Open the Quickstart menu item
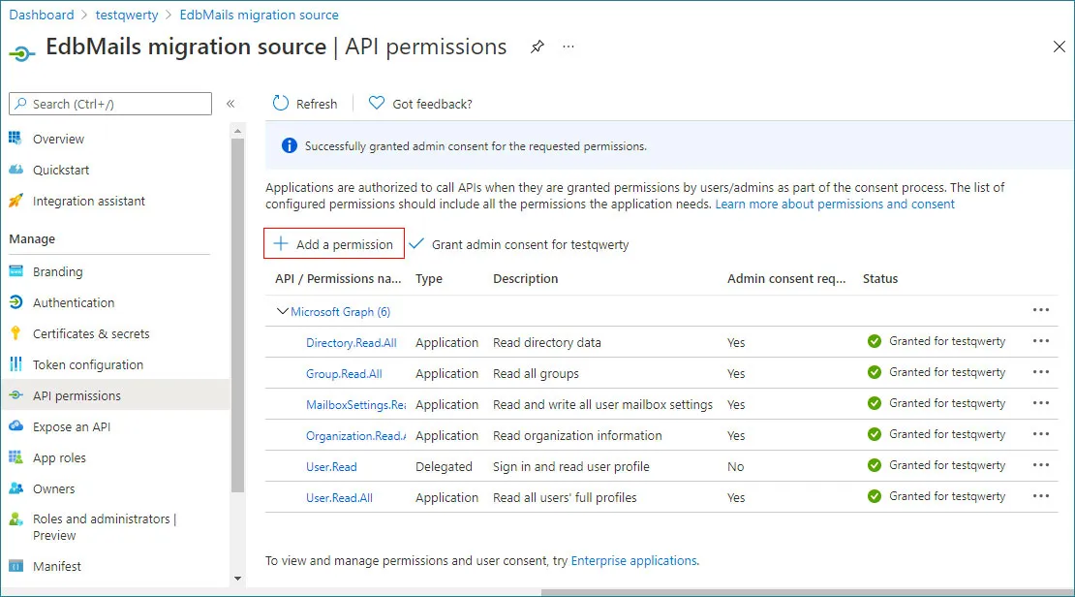1075x597 pixels. [61, 171]
